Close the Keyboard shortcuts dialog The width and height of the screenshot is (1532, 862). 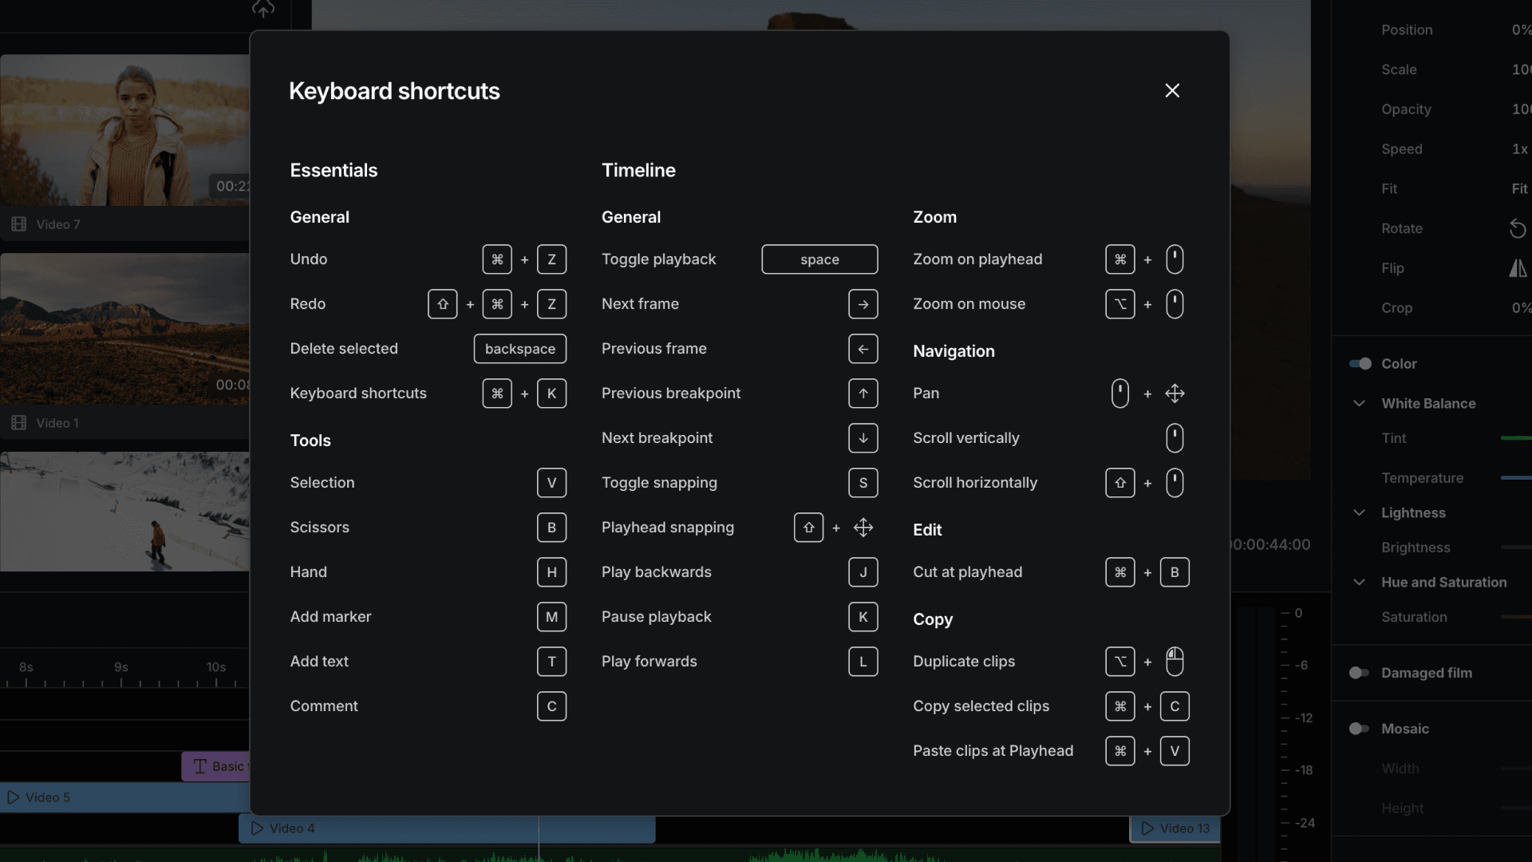[1171, 91]
